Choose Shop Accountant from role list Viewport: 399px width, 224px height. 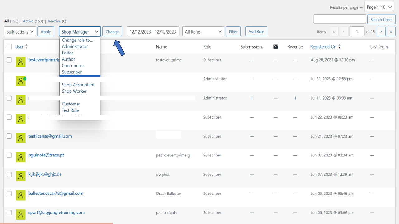pos(78,85)
